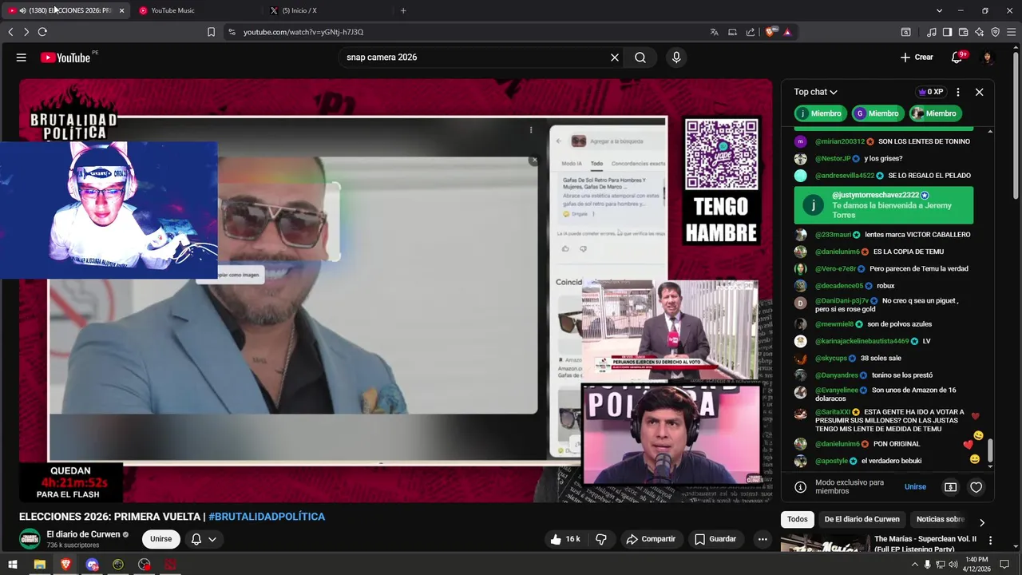
Task: Open the #BRUTALIDADPOLÍTICA hashtag link
Action: coord(267,517)
